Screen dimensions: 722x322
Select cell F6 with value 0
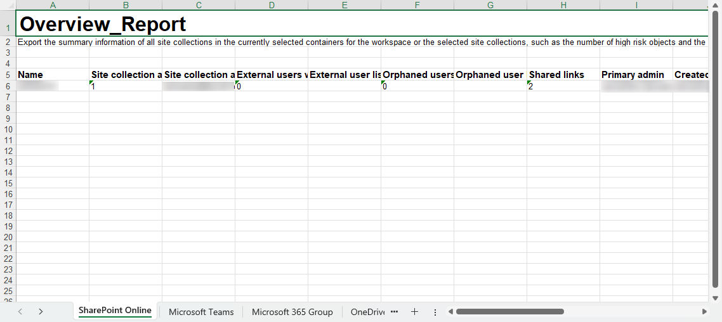417,86
